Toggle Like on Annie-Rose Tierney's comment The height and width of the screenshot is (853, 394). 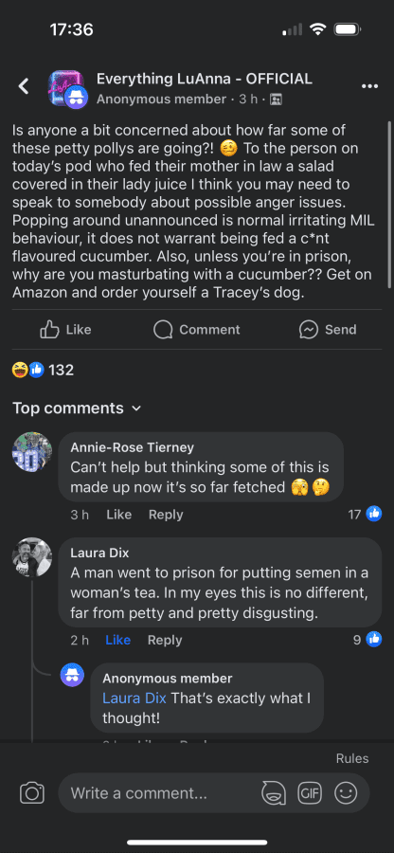(x=119, y=515)
